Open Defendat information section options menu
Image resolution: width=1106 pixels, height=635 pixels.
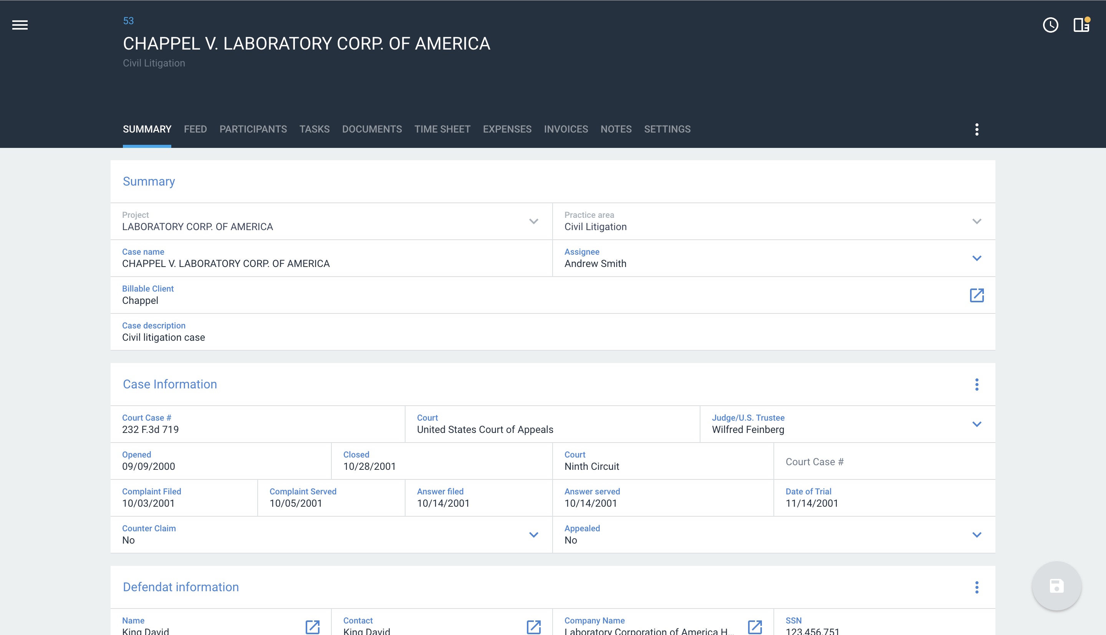[977, 587]
